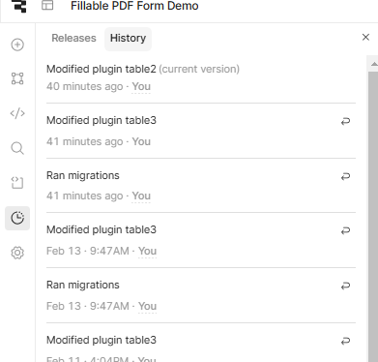
Task: Toggle the layout panel icon beside title
Action: click(x=47, y=5)
